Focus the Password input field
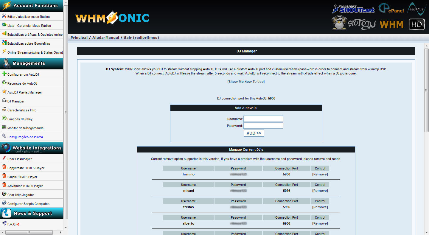This screenshot has width=429, height=235. click(263, 126)
